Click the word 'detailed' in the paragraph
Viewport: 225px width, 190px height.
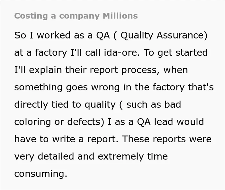tap(56, 156)
